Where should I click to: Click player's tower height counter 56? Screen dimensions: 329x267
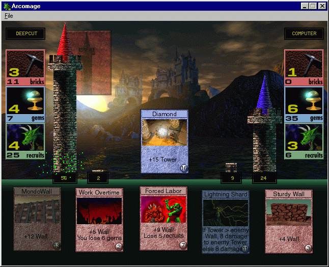click(x=65, y=178)
